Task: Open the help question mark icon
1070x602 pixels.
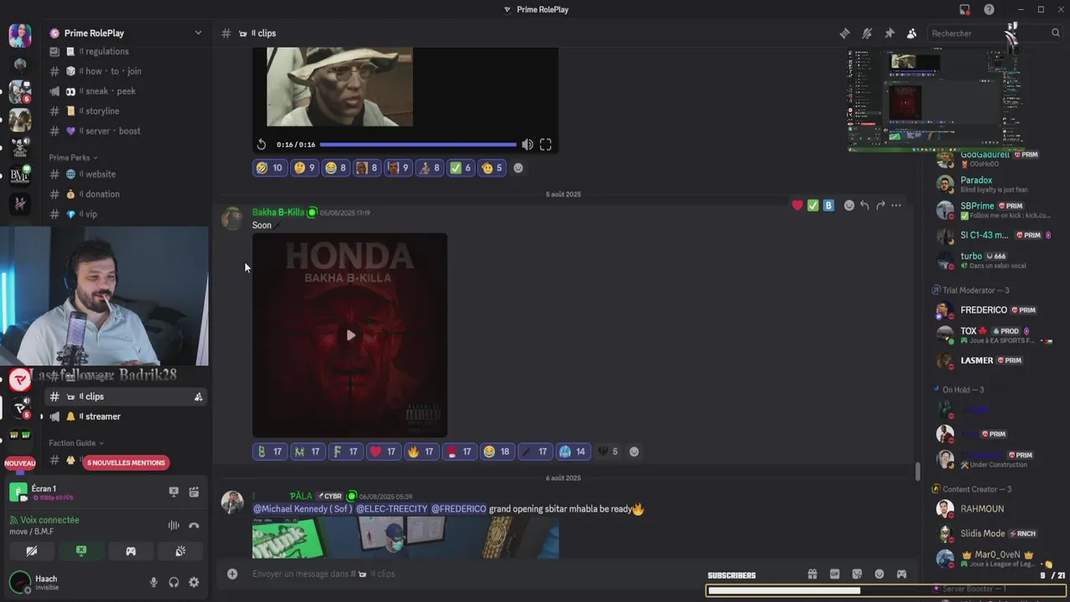Action: tap(989, 10)
